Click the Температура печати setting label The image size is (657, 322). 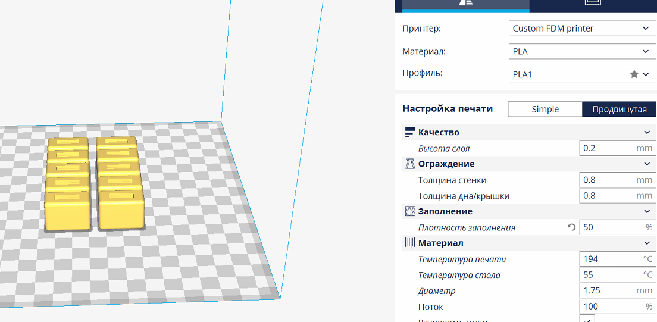[462, 259]
